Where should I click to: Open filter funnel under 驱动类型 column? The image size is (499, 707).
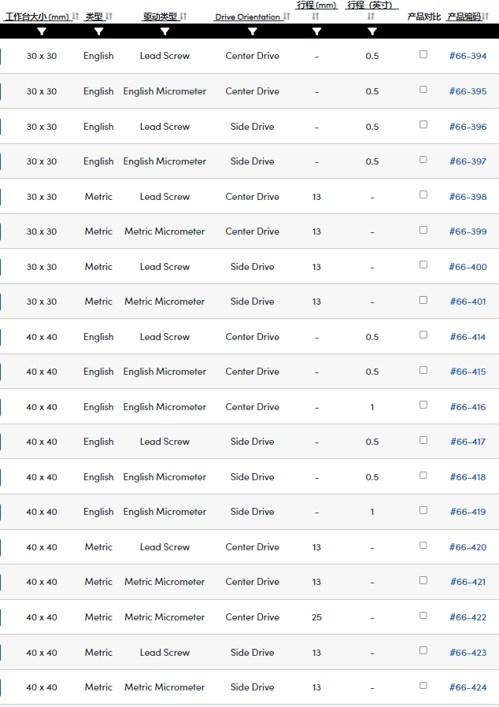[x=165, y=31]
